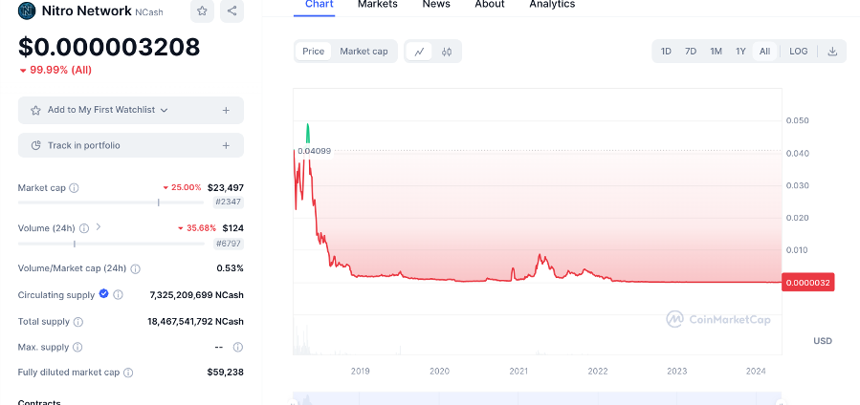Select the Price chart toggle
Screen dimensions: 860x405
pos(313,52)
